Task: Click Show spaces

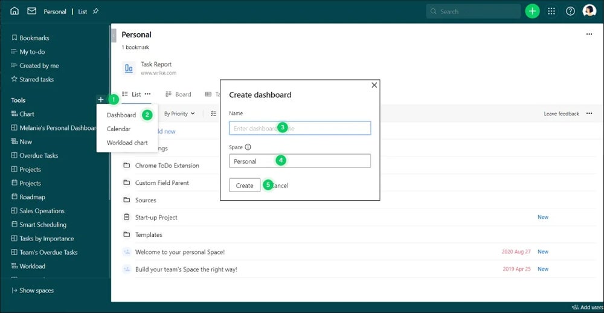Action: 33,291
